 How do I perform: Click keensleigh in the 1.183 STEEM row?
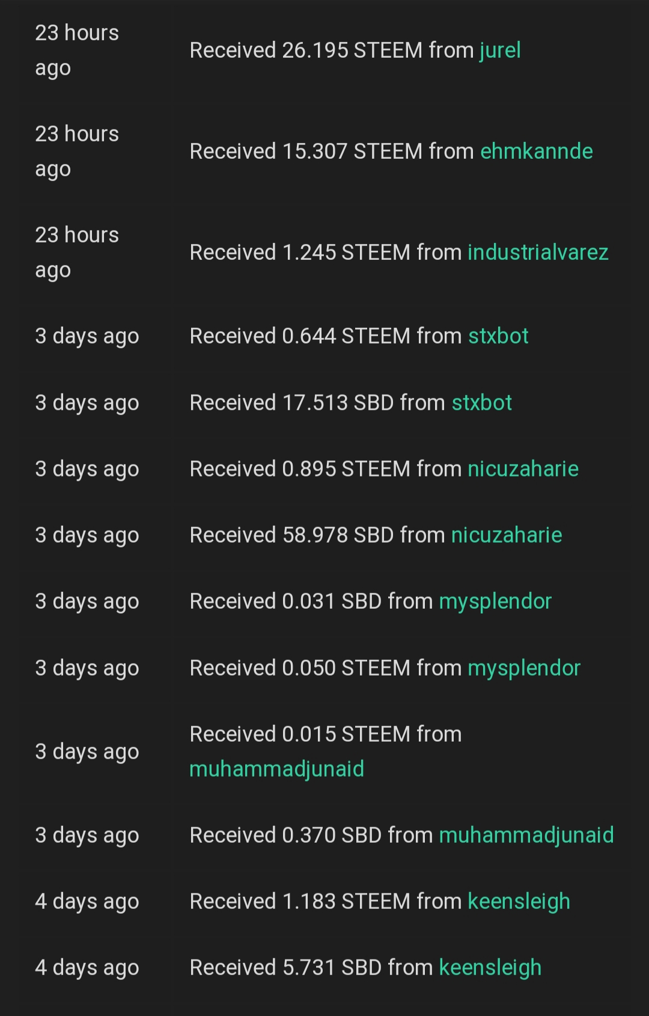click(x=519, y=902)
